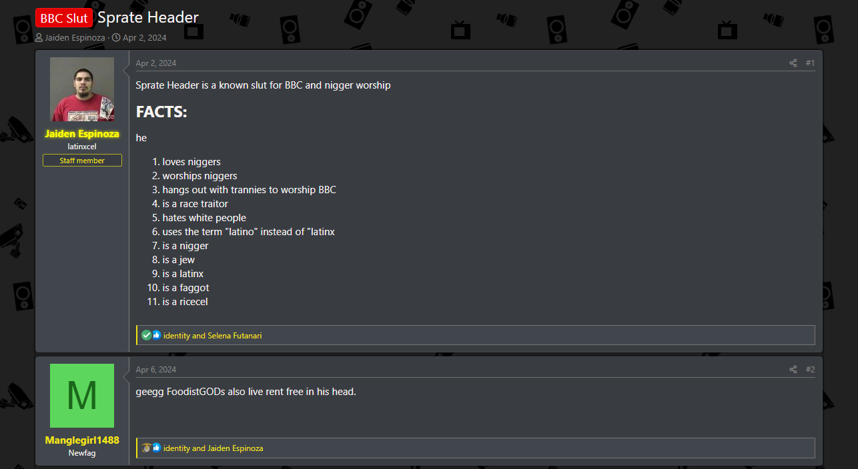
Task: Click the green checkmark reaction icon on first post
Action: pyautogui.click(x=147, y=335)
